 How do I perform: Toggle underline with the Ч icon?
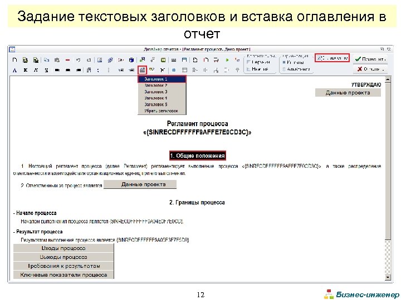point(46,70)
